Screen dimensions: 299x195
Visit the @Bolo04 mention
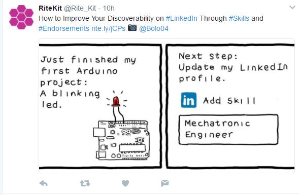(x=154, y=28)
